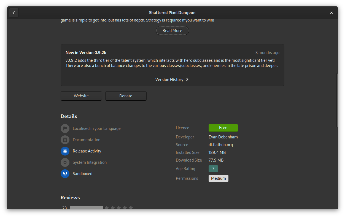The image size is (345, 217).
Task: Click the Read More button
Action: tap(172, 31)
